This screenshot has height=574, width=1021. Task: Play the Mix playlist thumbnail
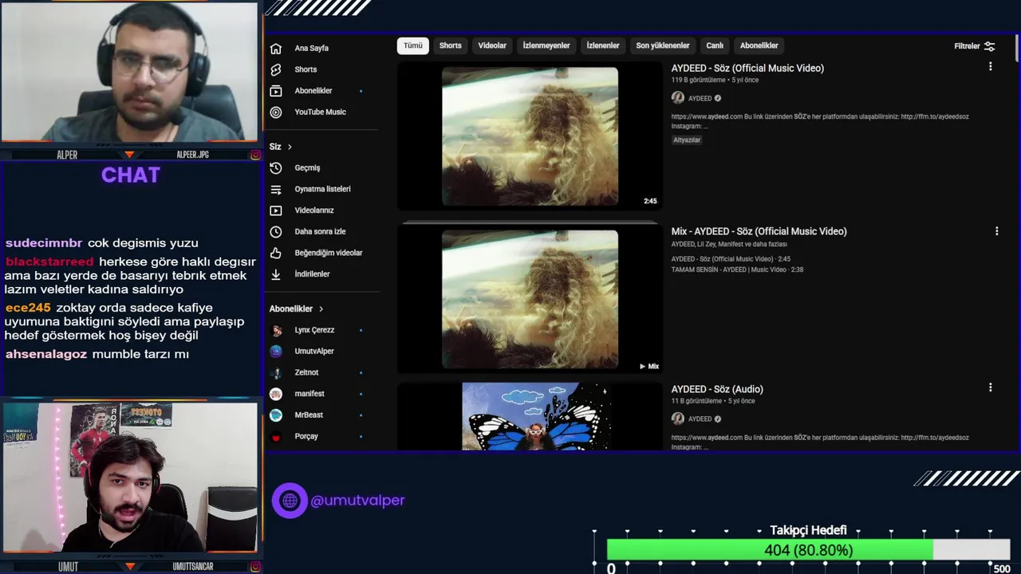[530, 299]
